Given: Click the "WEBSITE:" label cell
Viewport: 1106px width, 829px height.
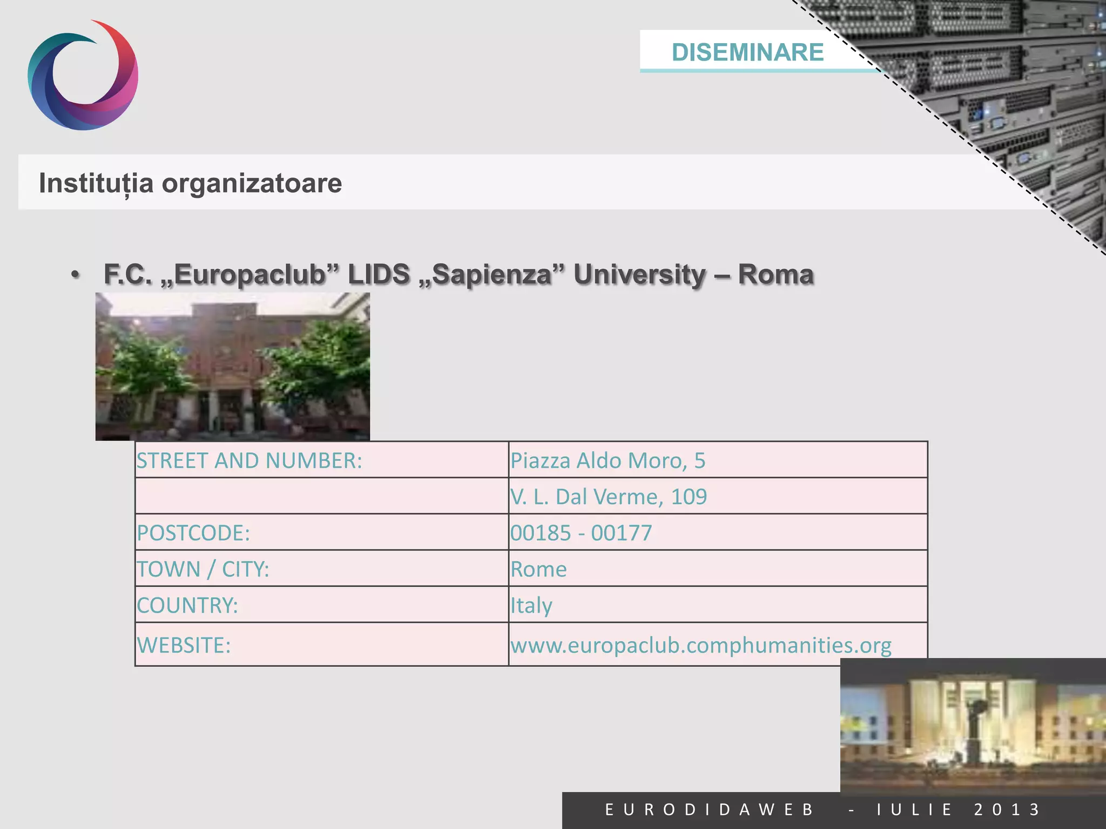Looking at the screenshot, I should tap(322, 644).
